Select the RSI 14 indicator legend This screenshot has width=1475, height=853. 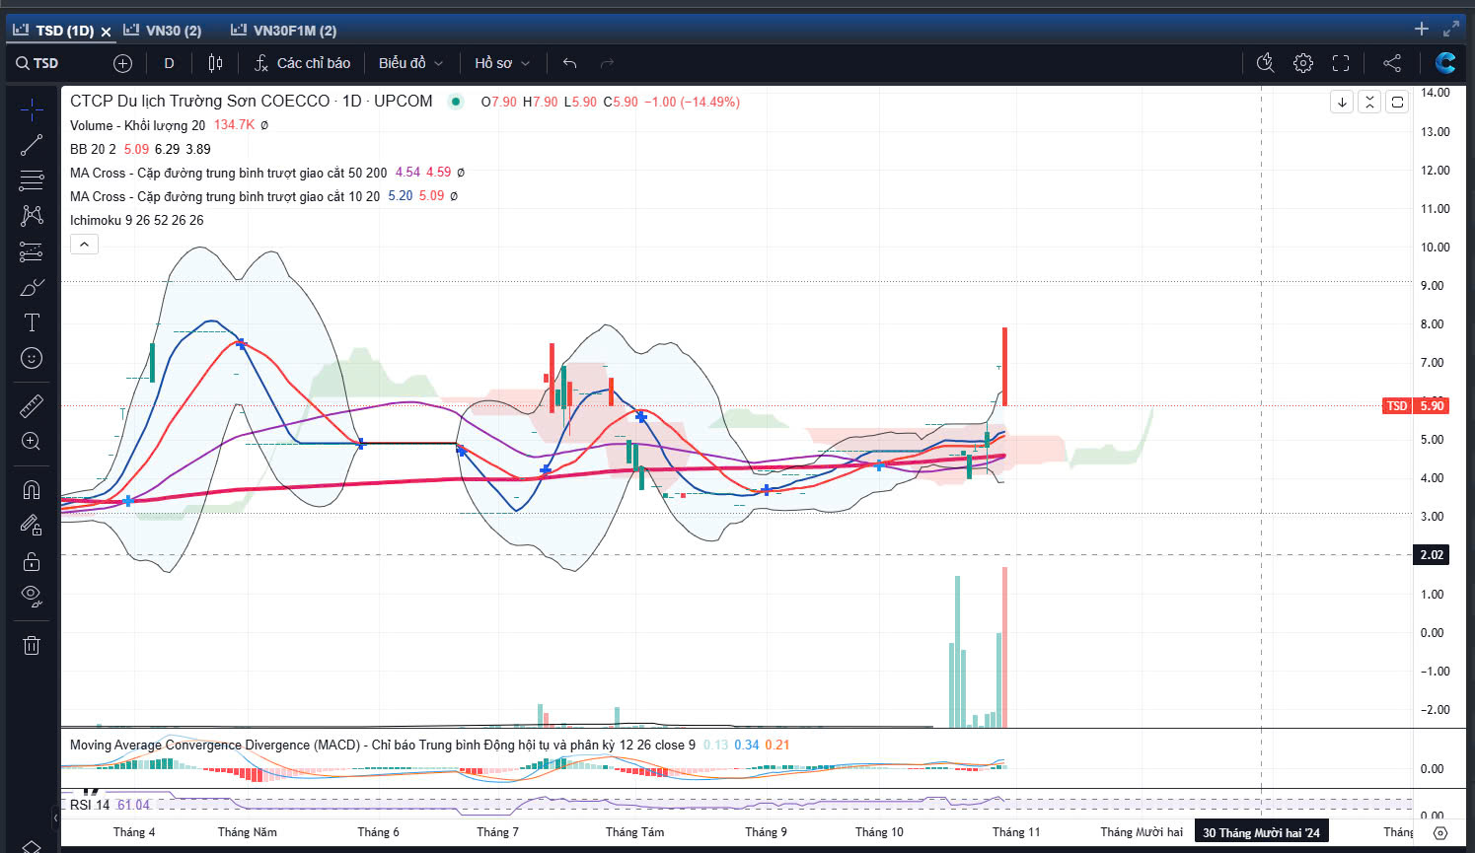90,805
